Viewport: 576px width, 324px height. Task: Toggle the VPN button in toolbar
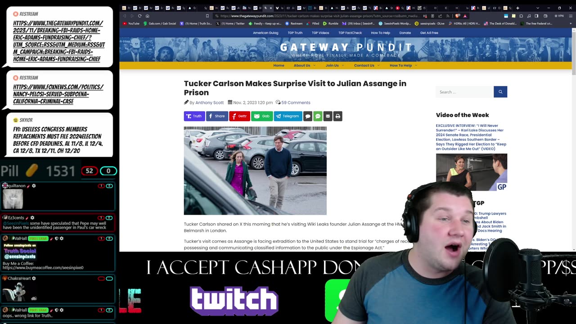558,16
